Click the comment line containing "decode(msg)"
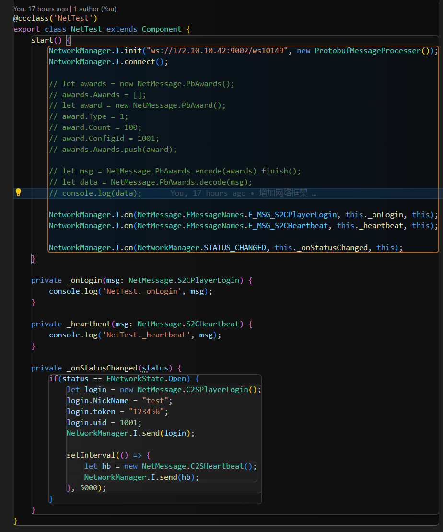This screenshot has width=443, height=532. pyautogui.click(x=151, y=182)
